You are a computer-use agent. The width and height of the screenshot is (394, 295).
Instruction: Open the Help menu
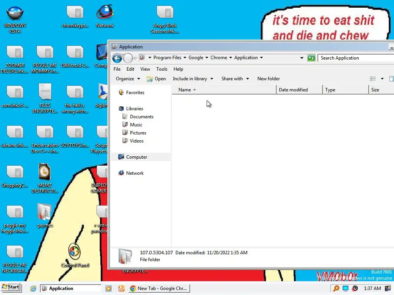[178, 69]
